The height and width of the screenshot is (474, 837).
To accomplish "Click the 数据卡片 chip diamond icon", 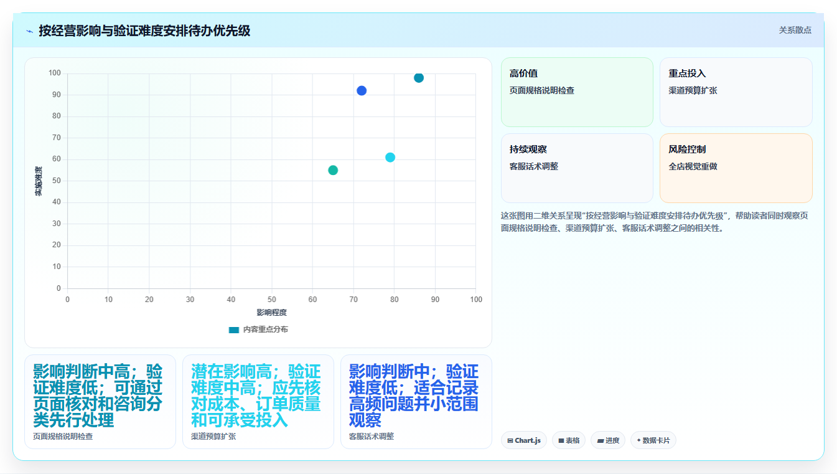I will 638,440.
